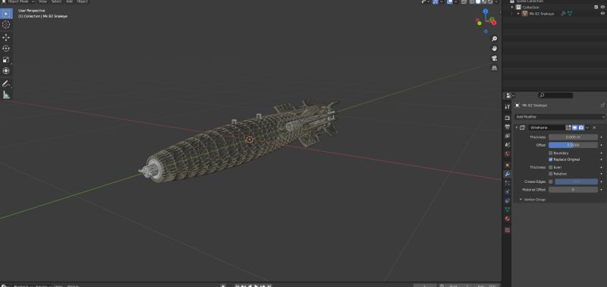
Task: Select the Select Box tool
Action: tap(6, 14)
